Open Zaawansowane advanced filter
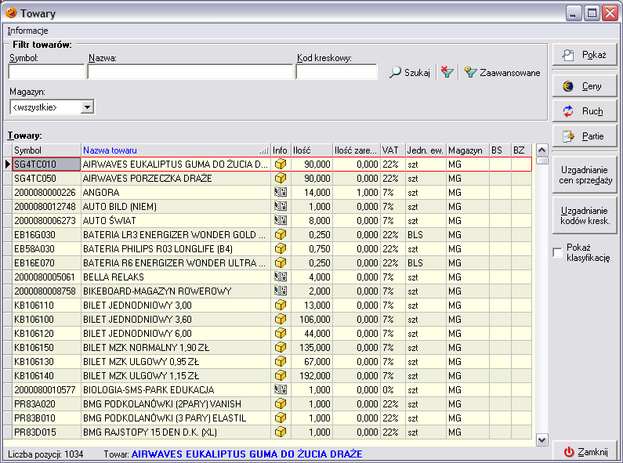623x463 pixels. (502, 72)
